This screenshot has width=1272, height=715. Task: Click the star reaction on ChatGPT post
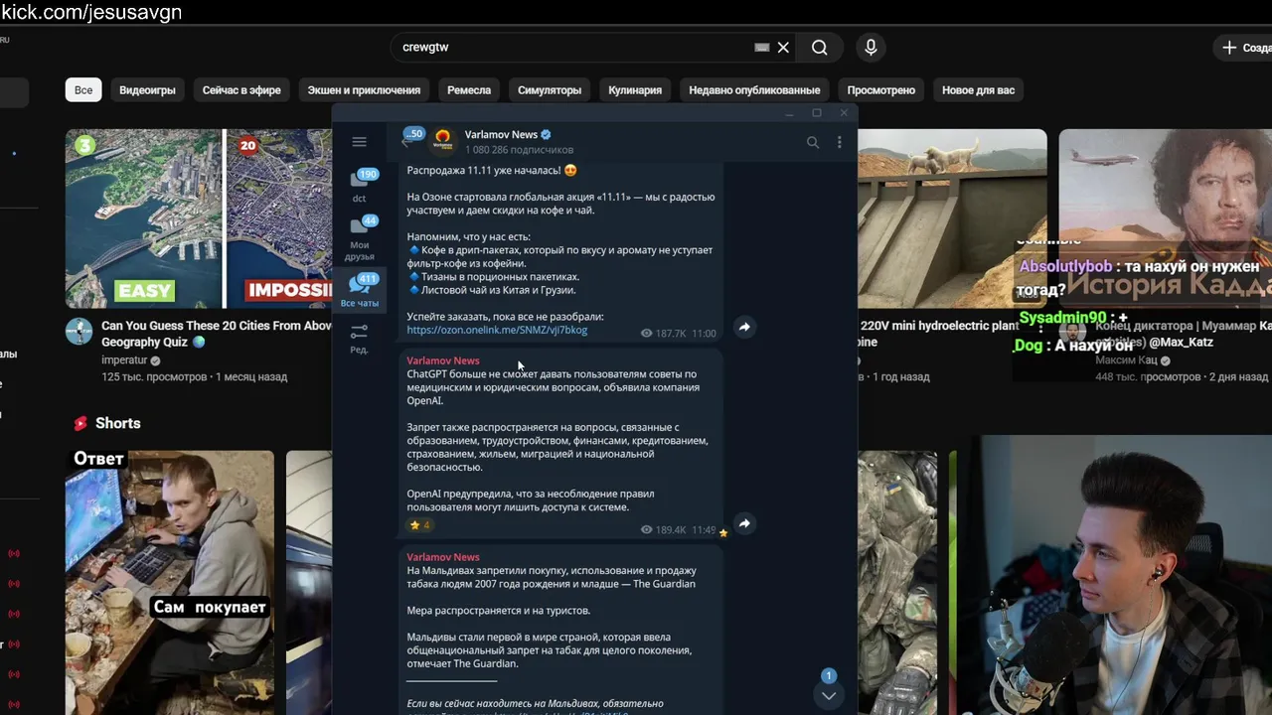click(x=420, y=525)
